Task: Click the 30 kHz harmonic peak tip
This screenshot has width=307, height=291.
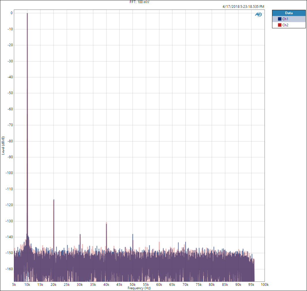Action: (x=80, y=234)
